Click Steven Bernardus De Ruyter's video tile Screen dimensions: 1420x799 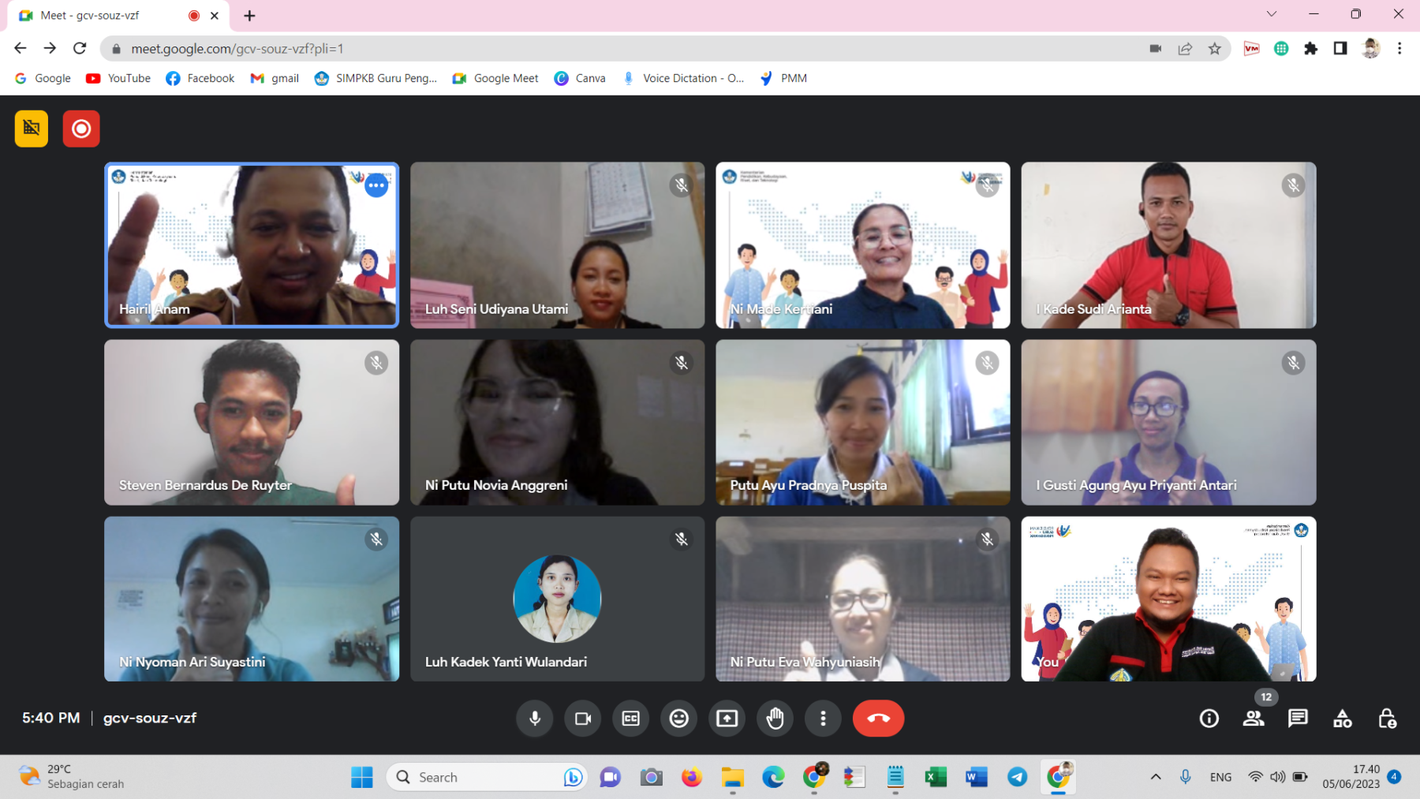[x=252, y=422]
